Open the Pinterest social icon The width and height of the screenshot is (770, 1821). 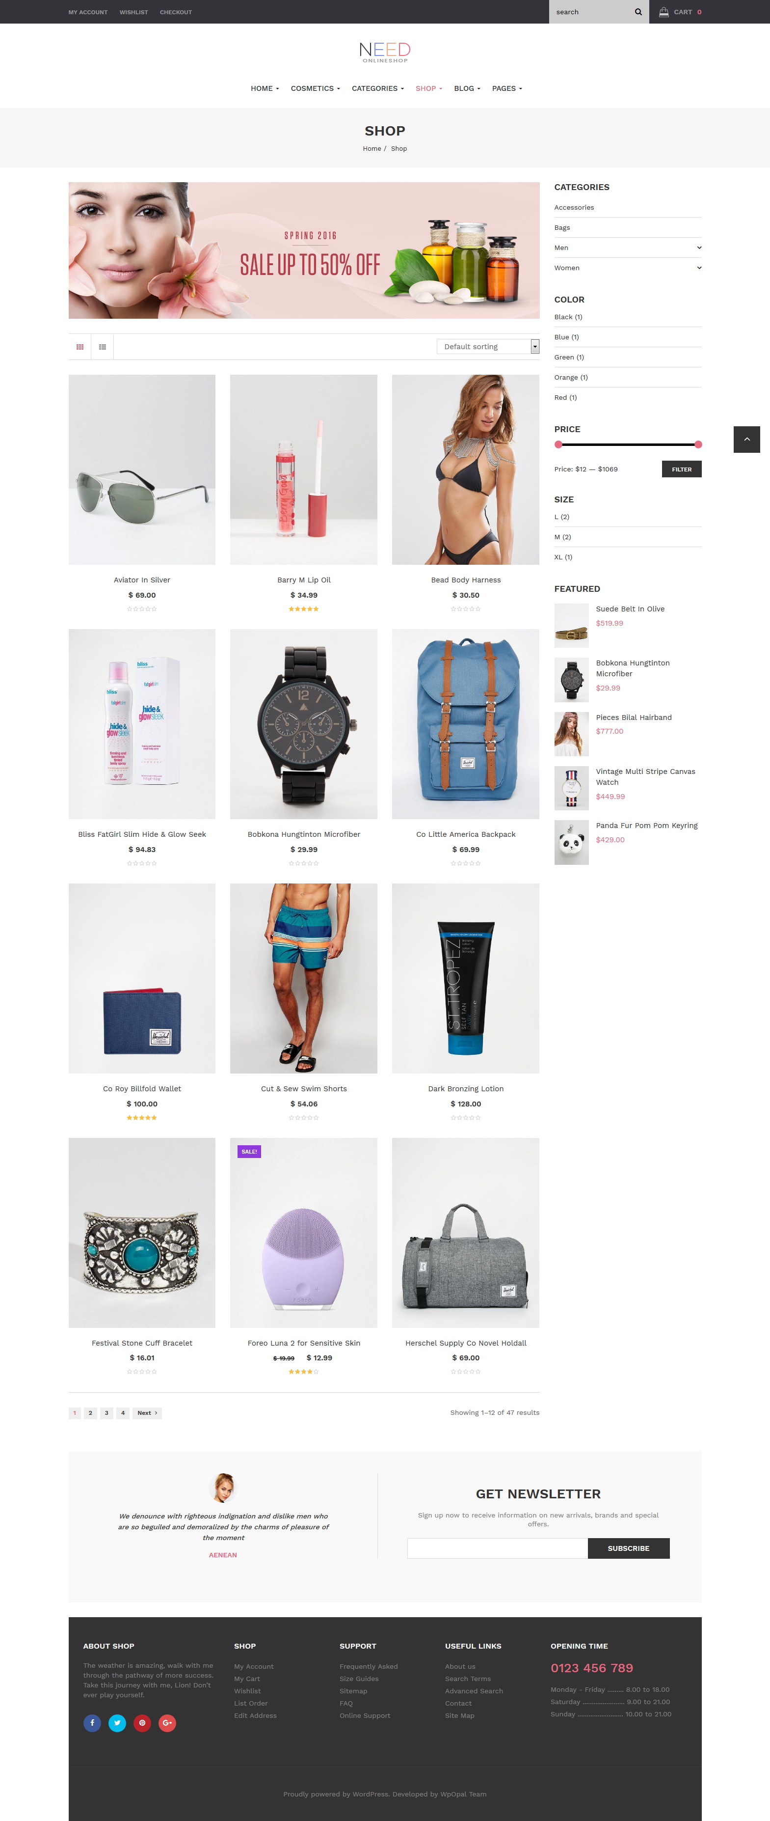[x=142, y=1723]
